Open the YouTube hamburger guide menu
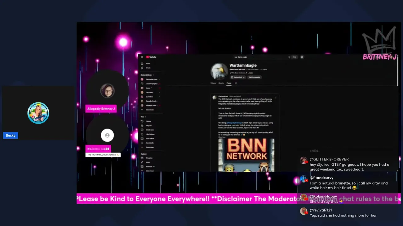 click(x=142, y=57)
